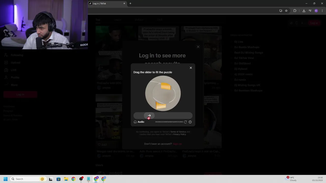Screen dimensions: 326x183
Task: Open the Windows Start menu
Action: (x=5, y=179)
